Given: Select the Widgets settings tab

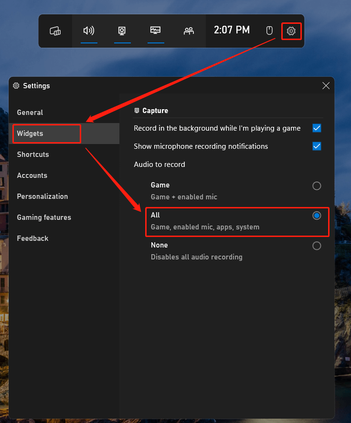Looking at the screenshot, I should [x=64, y=134].
